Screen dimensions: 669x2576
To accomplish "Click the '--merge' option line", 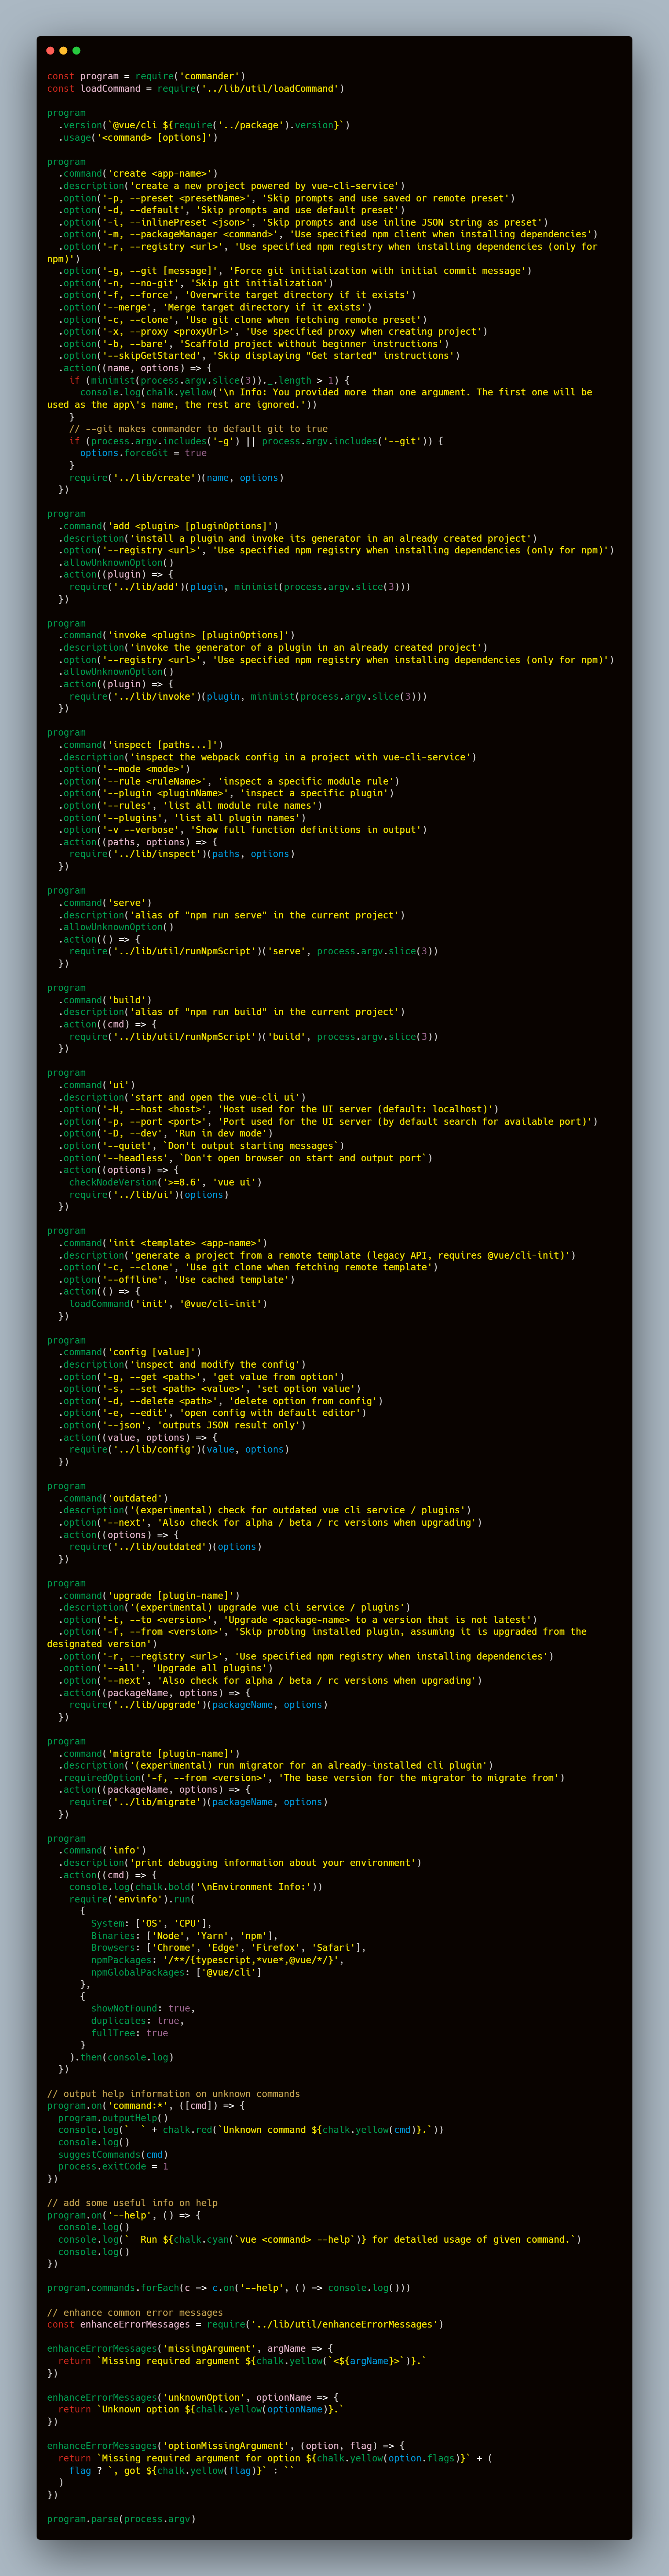I will [215, 307].
